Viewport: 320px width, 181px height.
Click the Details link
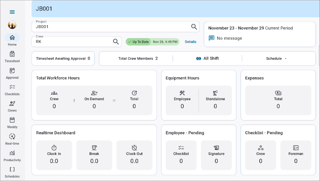click(x=191, y=42)
